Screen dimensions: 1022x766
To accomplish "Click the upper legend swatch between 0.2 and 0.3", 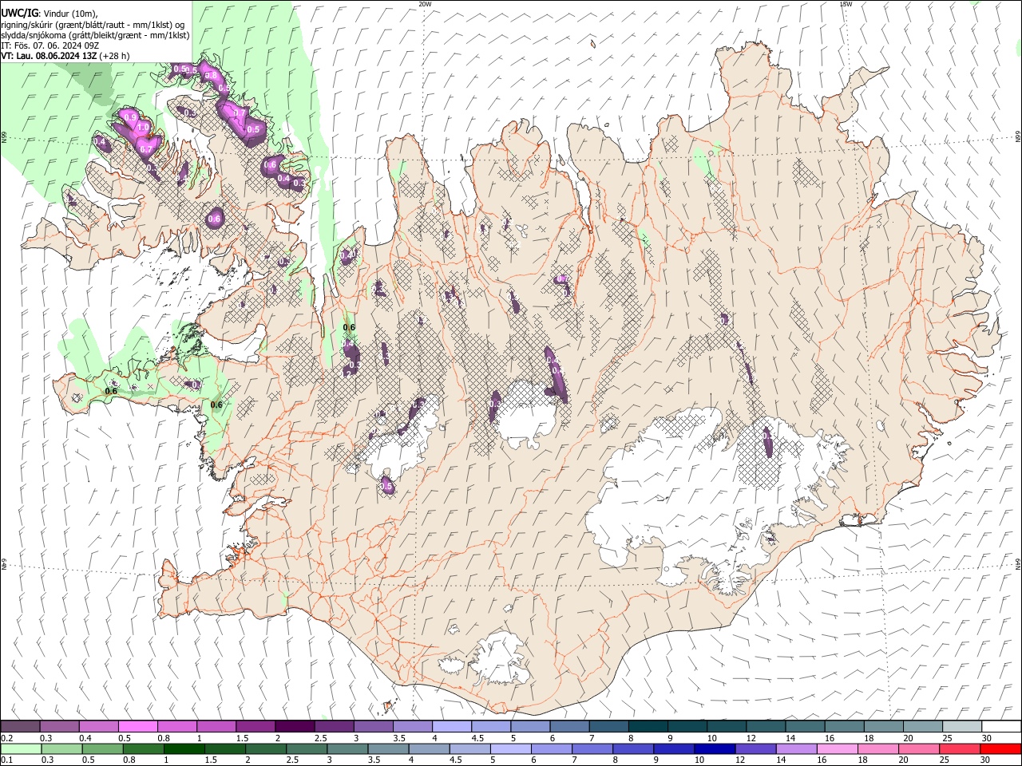I will [x=21, y=726].
